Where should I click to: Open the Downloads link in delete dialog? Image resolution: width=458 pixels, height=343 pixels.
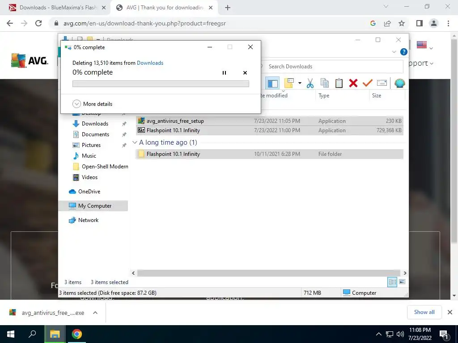pos(150,63)
